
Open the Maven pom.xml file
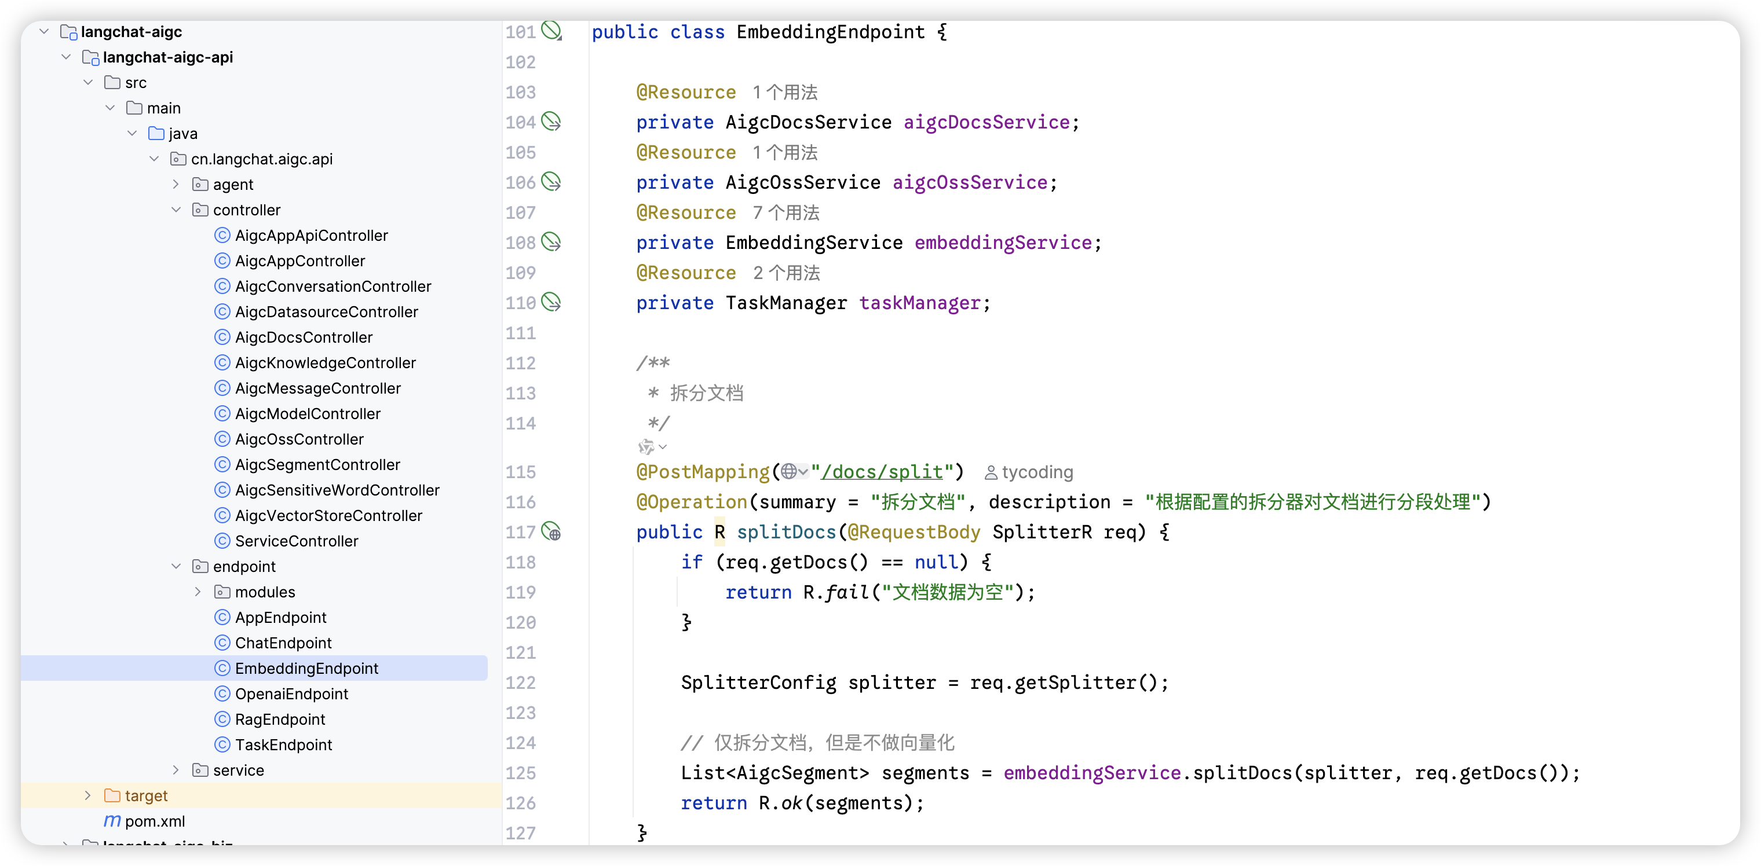tap(155, 821)
